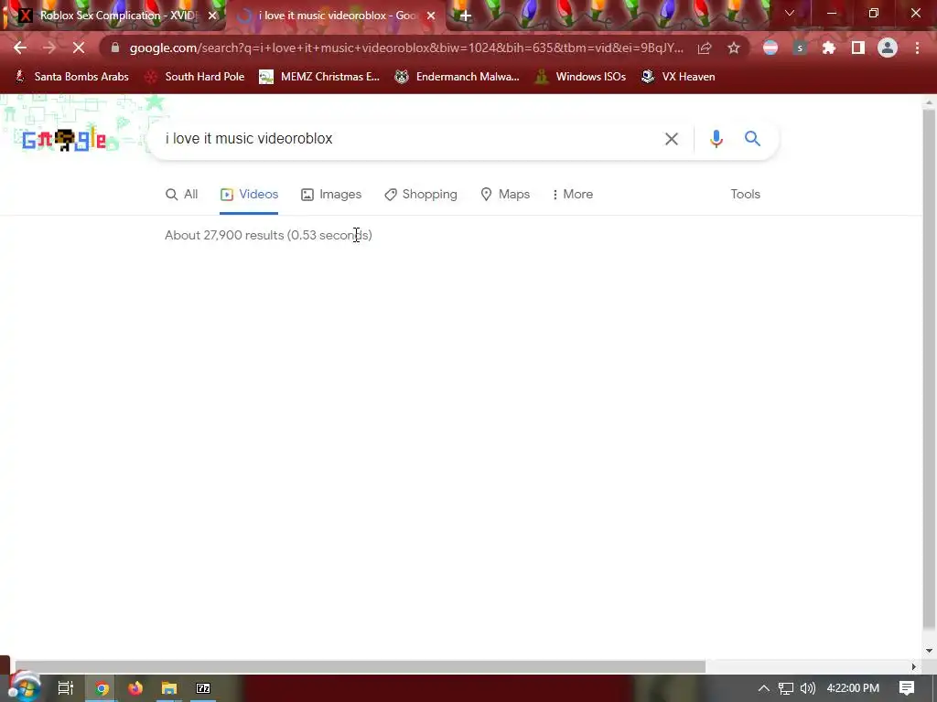Open the Windows ISOs bookmark

(x=580, y=77)
